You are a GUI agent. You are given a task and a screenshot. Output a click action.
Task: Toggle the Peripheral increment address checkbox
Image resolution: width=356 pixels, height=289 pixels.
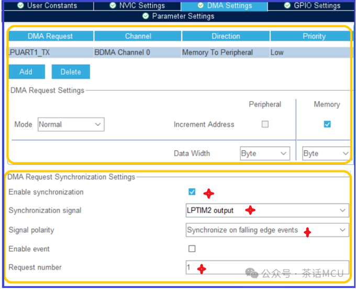tap(265, 124)
